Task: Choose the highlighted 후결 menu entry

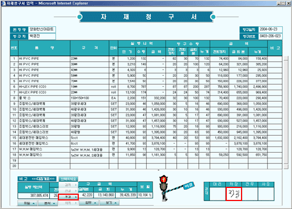Action: point(68,197)
